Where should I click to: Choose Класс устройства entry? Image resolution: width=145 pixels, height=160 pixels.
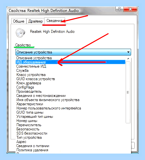click(x=71, y=75)
